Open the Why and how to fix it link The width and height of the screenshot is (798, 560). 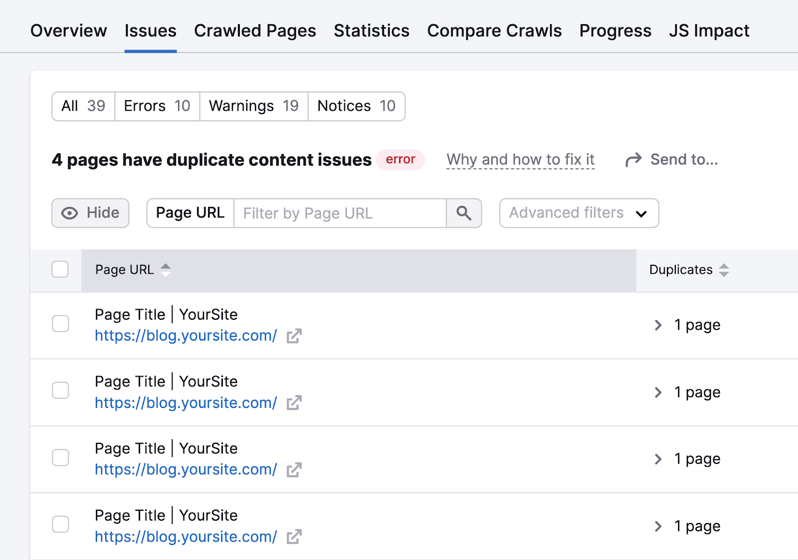coord(520,160)
